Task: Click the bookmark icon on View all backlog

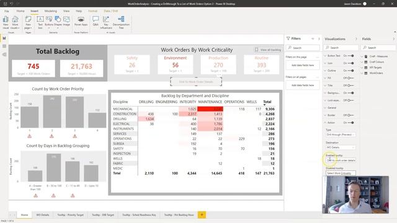Action: click(x=256, y=50)
